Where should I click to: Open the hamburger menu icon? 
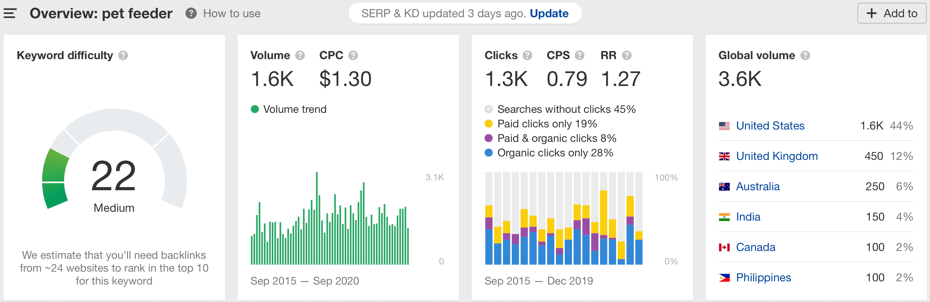pos(10,13)
